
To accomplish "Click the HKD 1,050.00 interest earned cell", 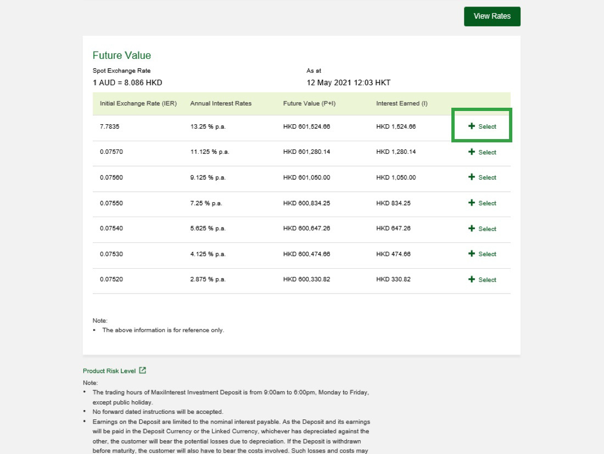I will 396,178.
